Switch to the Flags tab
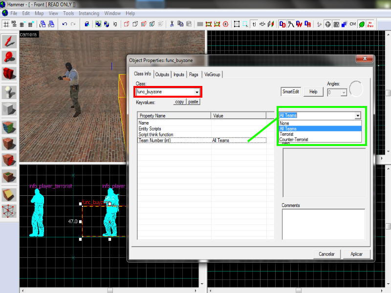 tap(194, 75)
